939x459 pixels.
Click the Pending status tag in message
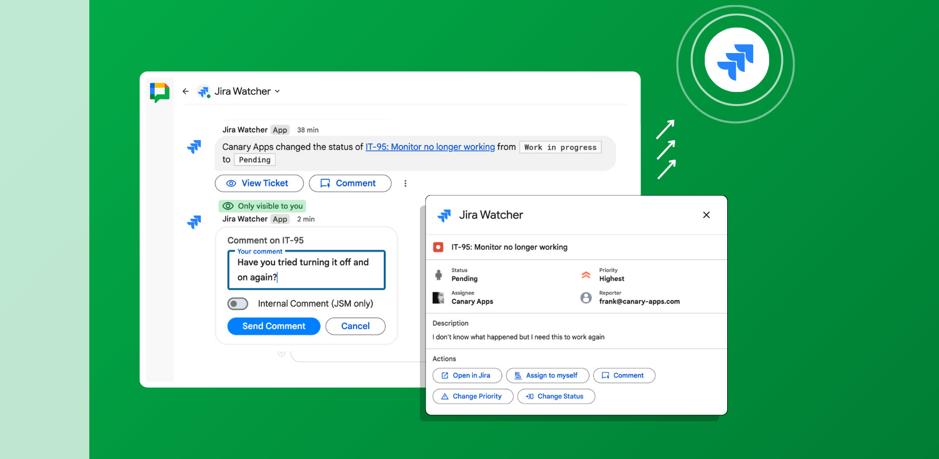[255, 160]
